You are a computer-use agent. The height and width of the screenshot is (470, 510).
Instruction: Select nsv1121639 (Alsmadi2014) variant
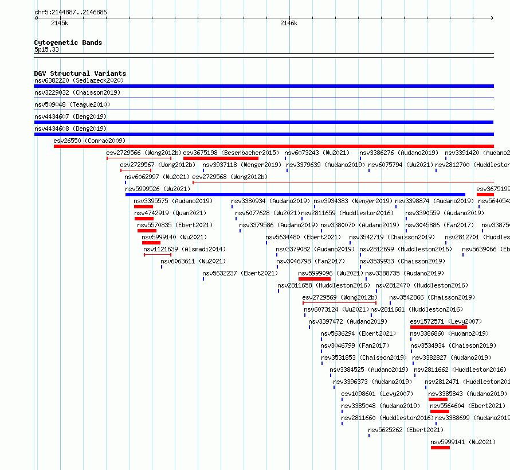pos(185,249)
